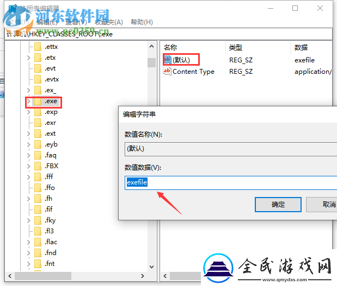Expand the .exp tree node
This screenshot has width=337, height=286.
tap(29, 112)
